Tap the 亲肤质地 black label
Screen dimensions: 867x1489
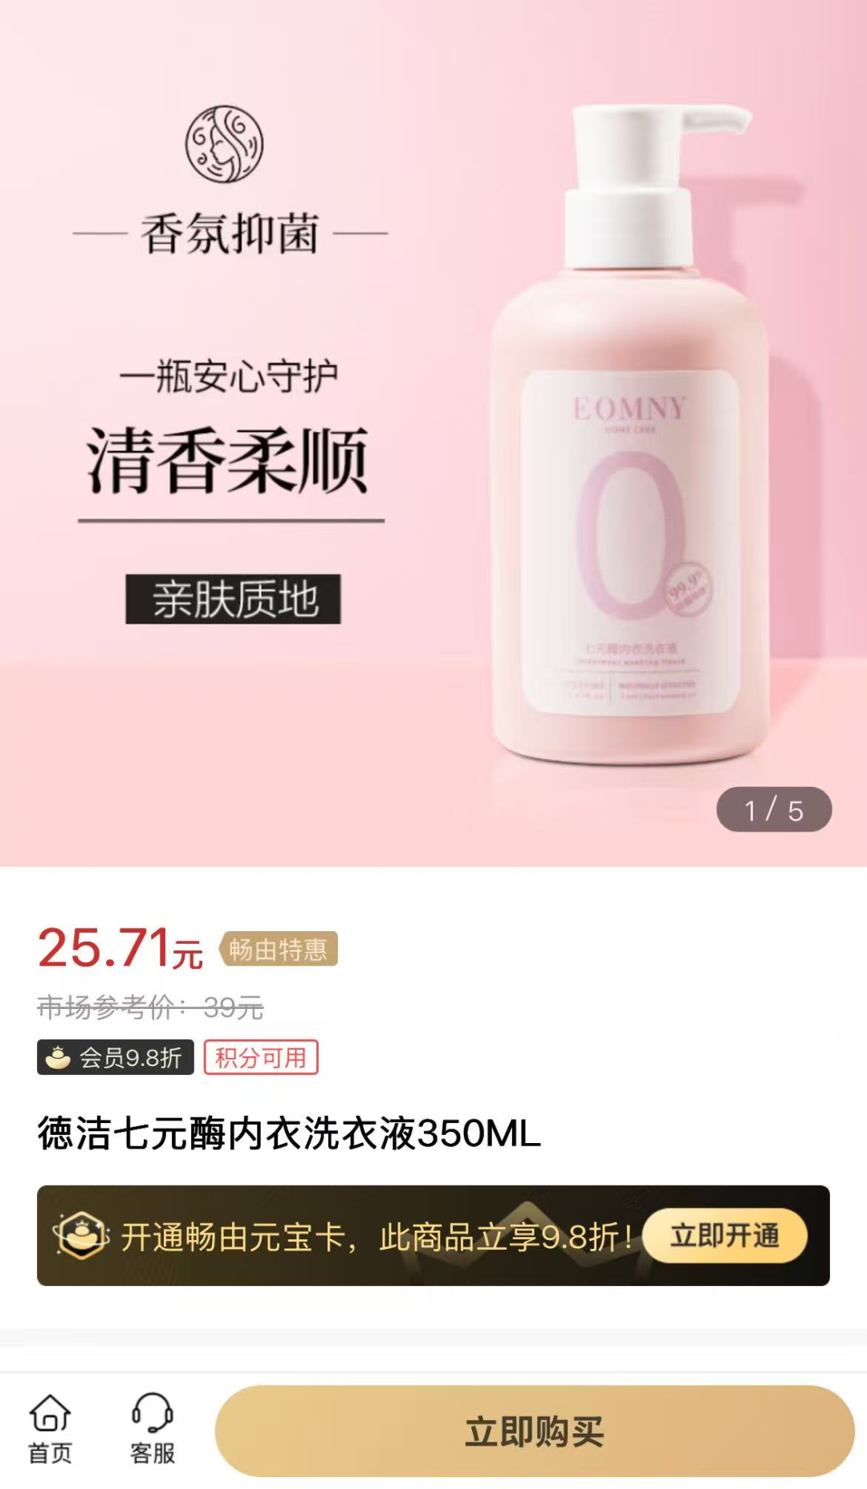(x=234, y=599)
